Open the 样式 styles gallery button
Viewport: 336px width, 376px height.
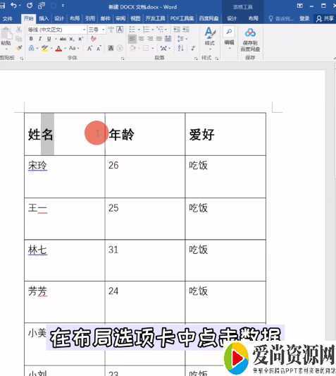(210, 38)
